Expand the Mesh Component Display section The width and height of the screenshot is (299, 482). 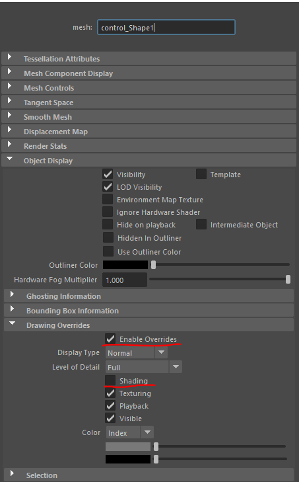click(149, 73)
